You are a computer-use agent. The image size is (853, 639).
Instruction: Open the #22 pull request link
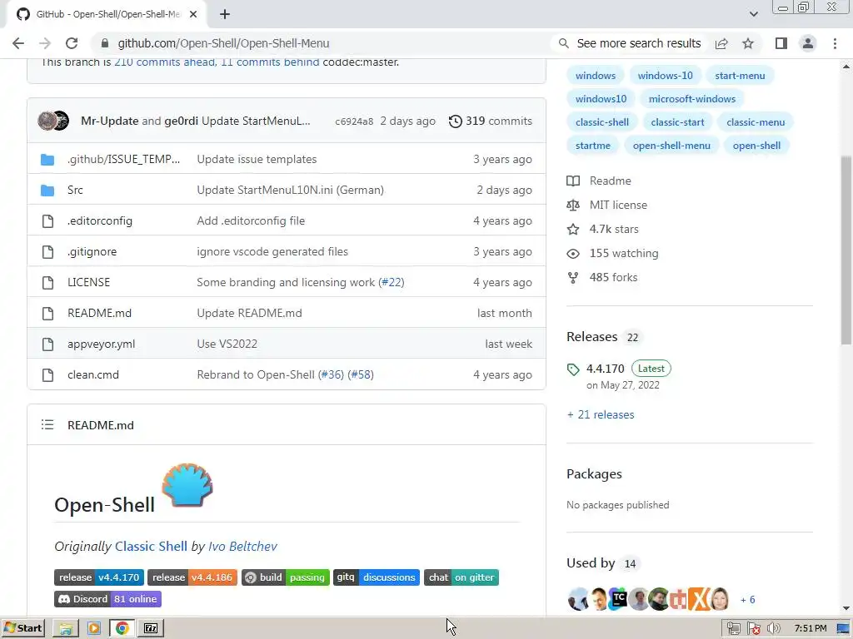392,283
